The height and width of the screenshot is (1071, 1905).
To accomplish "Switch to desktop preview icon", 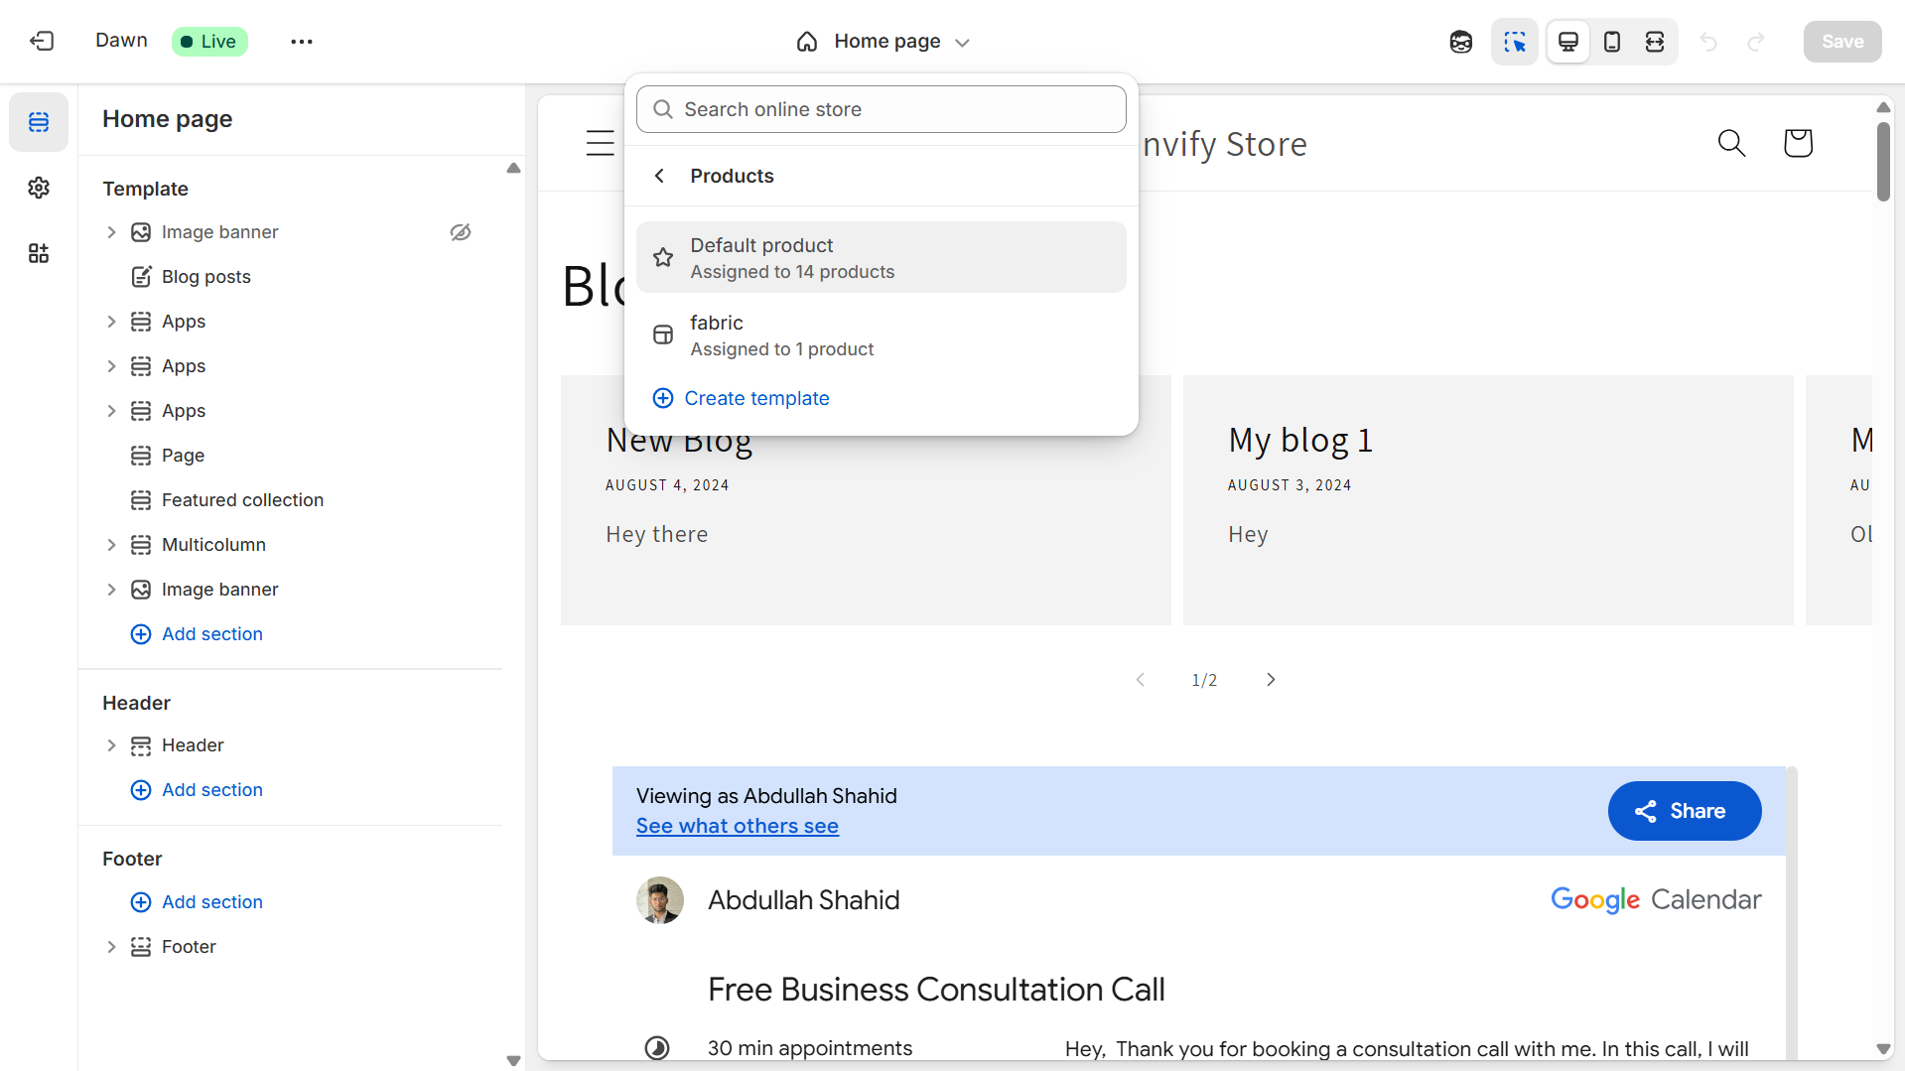I will click(1568, 42).
